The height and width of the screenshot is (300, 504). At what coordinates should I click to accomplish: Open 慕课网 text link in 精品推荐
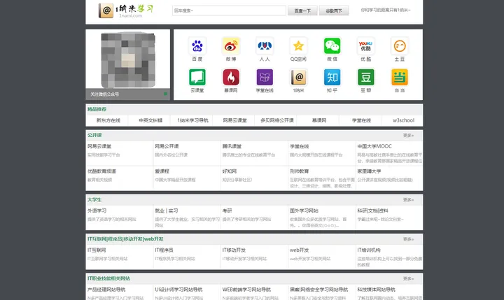pyautogui.click(x=319, y=120)
